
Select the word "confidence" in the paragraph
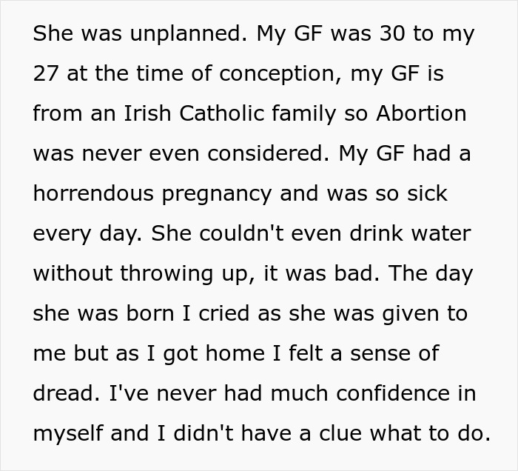393,394
